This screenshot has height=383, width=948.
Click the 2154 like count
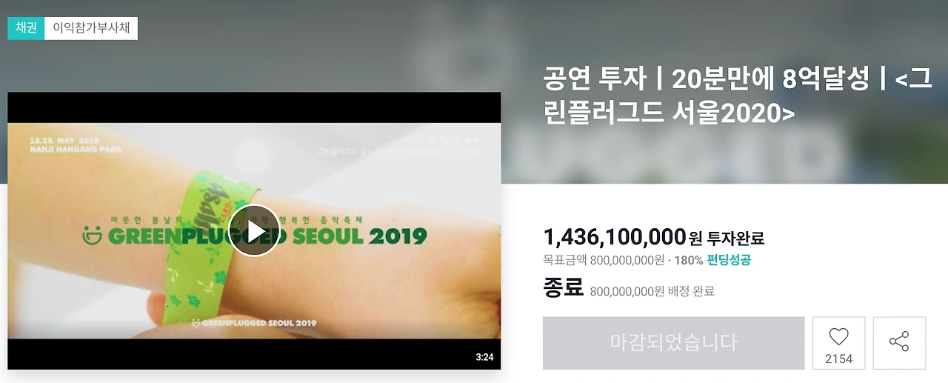pos(838,359)
